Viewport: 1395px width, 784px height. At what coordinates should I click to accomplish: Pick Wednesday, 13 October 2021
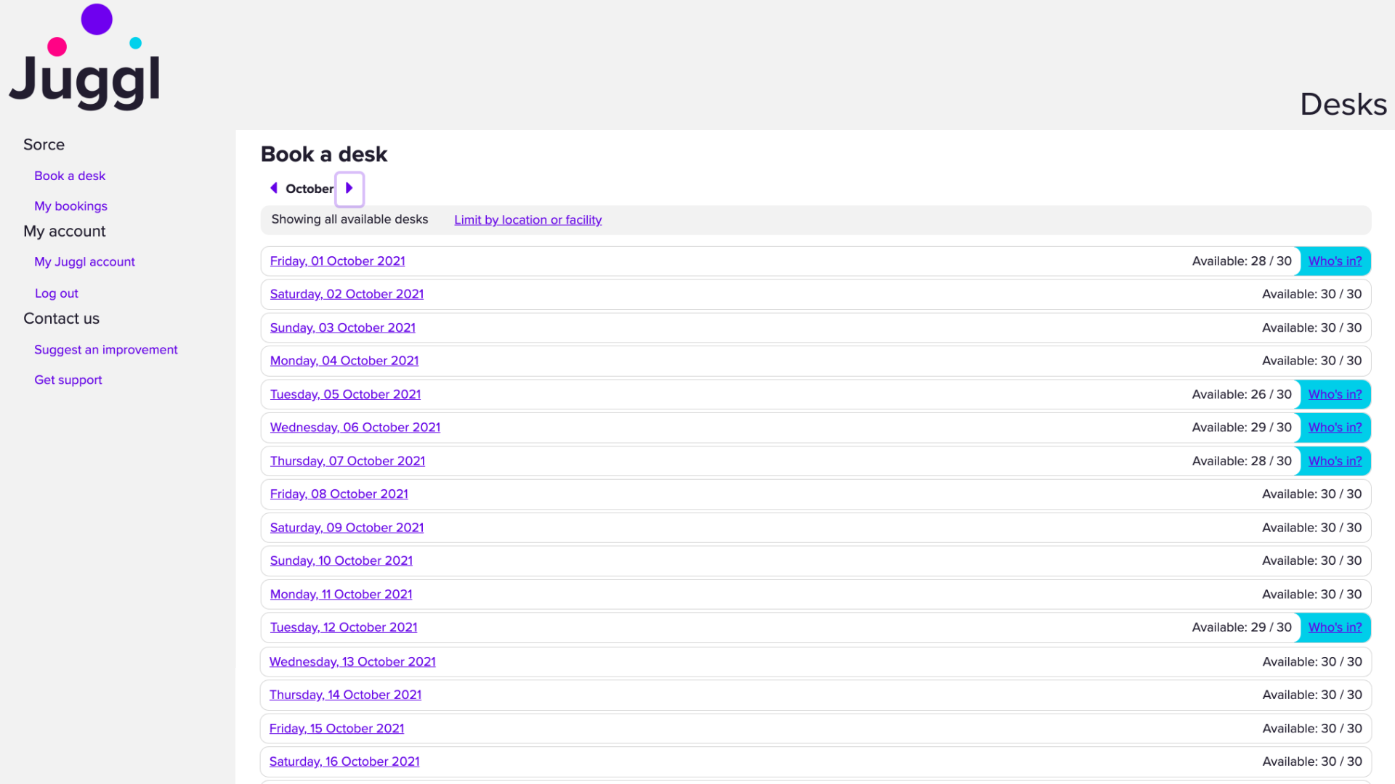tap(352, 662)
